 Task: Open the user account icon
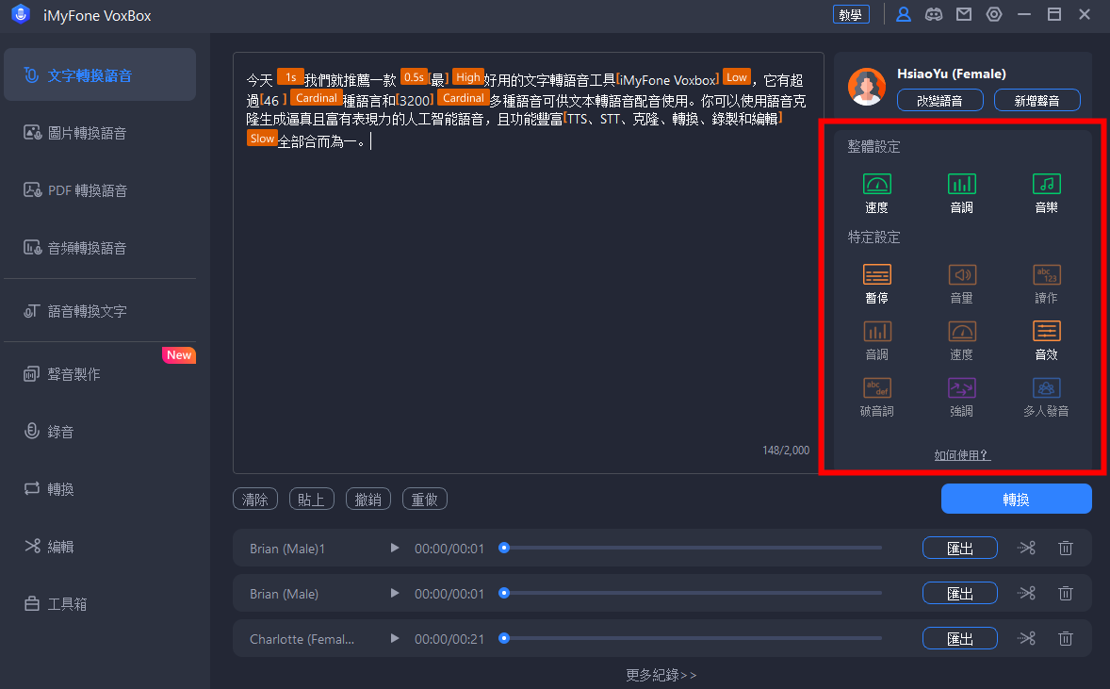tap(904, 14)
